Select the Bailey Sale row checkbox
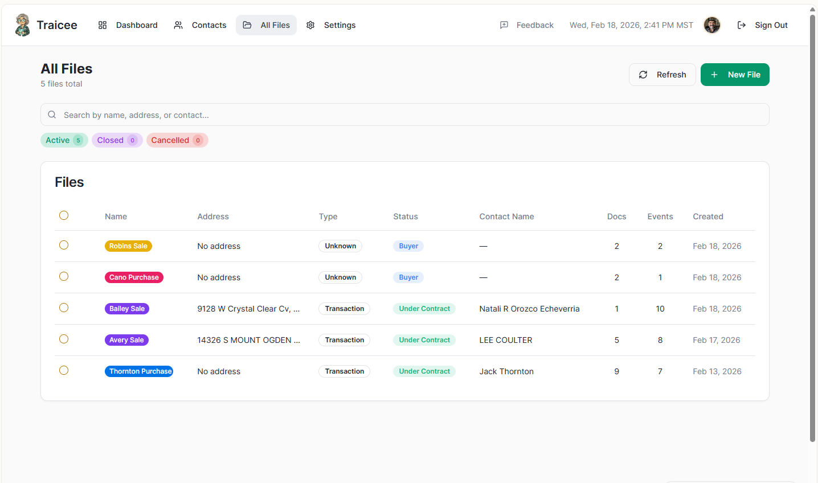This screenshot has width=818, height=483. (64, 308)
